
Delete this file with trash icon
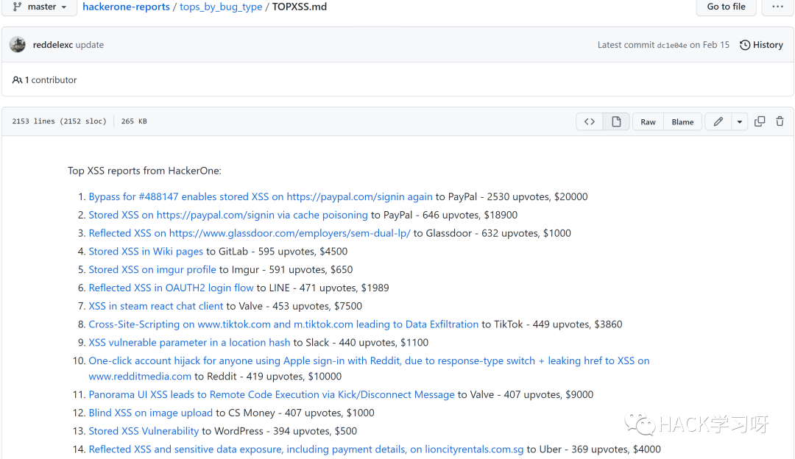click(780, 121)
